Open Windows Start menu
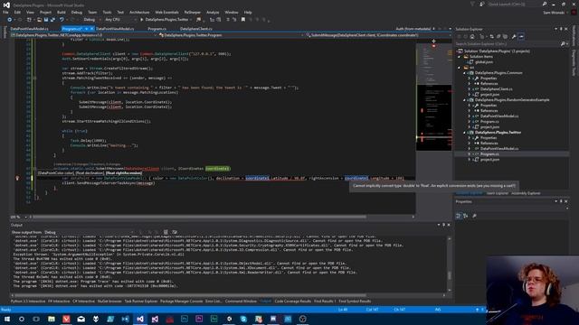 7,319
